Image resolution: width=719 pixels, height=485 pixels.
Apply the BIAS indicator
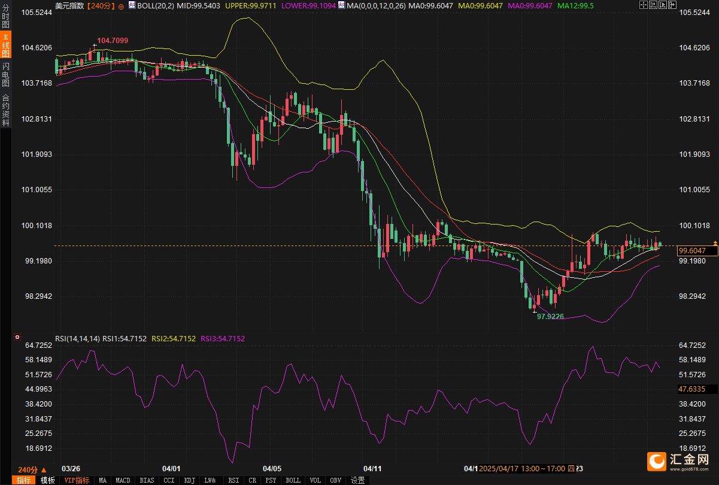click(147, 480)
